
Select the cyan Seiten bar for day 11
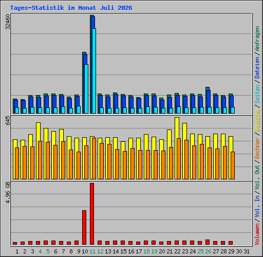[94, 71]
